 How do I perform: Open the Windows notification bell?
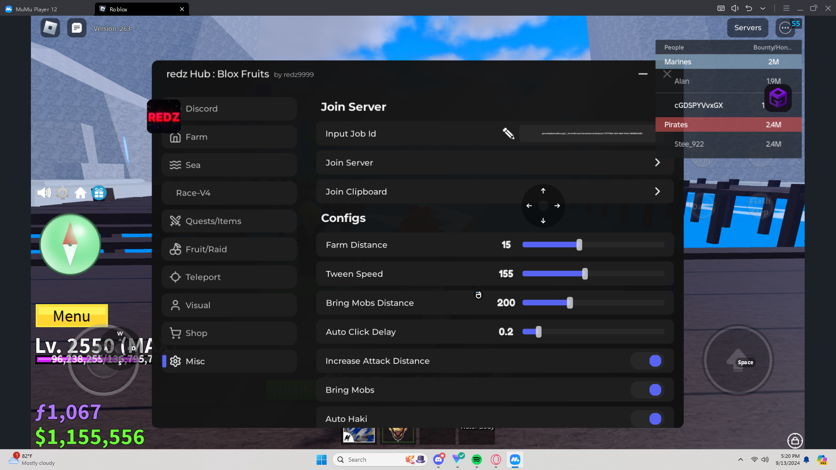[806, 460]
